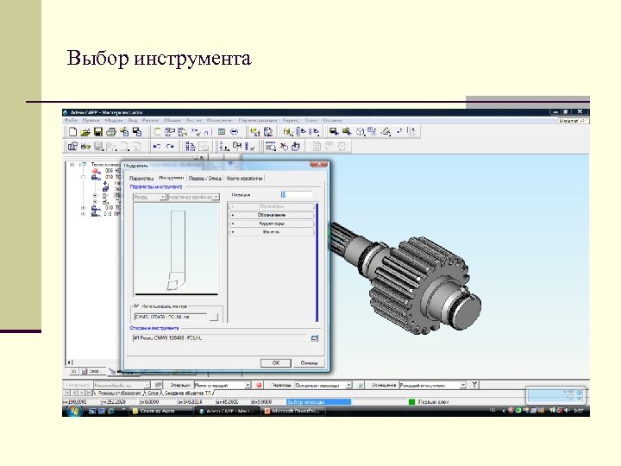Click the blue vertical scrollbar in dialog
This screenshot has width=621, height=466.
click(317, 262)
